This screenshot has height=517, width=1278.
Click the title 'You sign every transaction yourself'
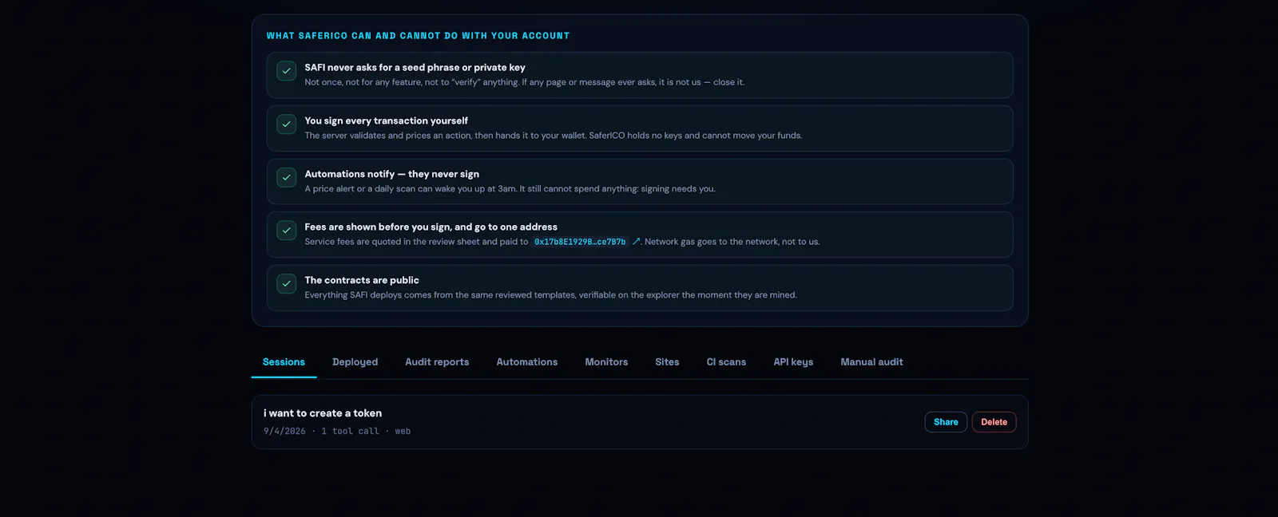[x=386, y=121]
